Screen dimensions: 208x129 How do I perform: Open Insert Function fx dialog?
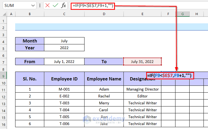[x=64, y=5]
